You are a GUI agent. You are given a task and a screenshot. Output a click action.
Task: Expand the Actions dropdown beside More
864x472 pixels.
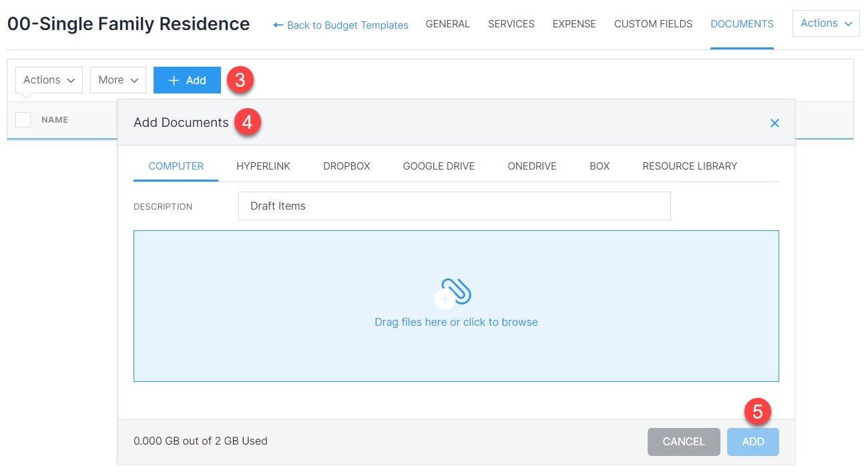[49, 80]
